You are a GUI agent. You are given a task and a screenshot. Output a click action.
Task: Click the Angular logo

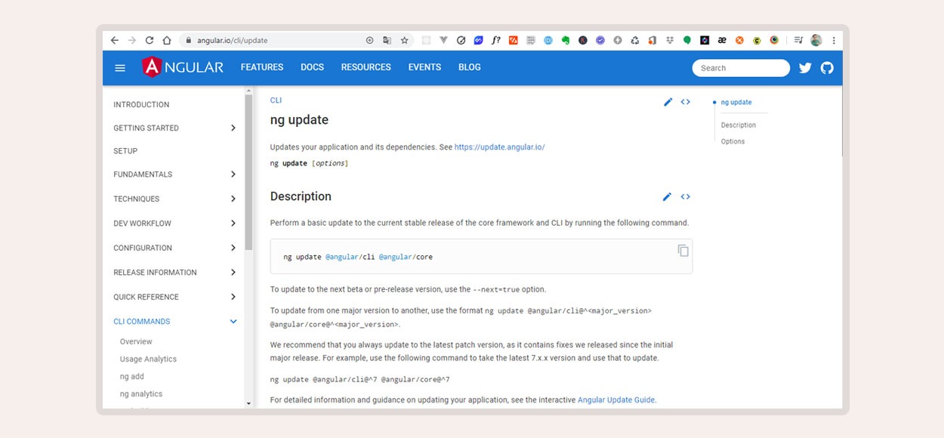coord(183,67)
